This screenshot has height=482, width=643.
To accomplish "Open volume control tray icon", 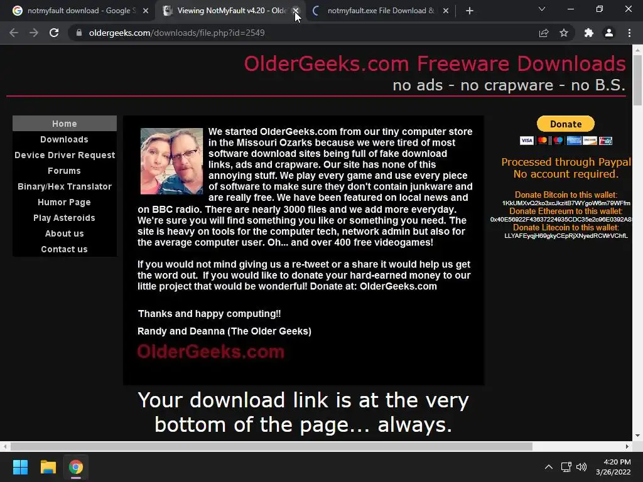I will (x=581, y=467).
